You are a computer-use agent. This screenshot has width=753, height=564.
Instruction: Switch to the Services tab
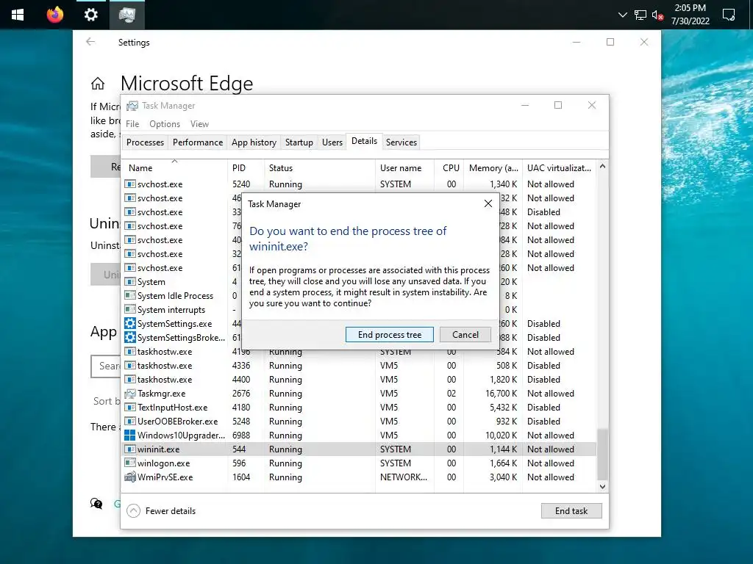[402, 142]
